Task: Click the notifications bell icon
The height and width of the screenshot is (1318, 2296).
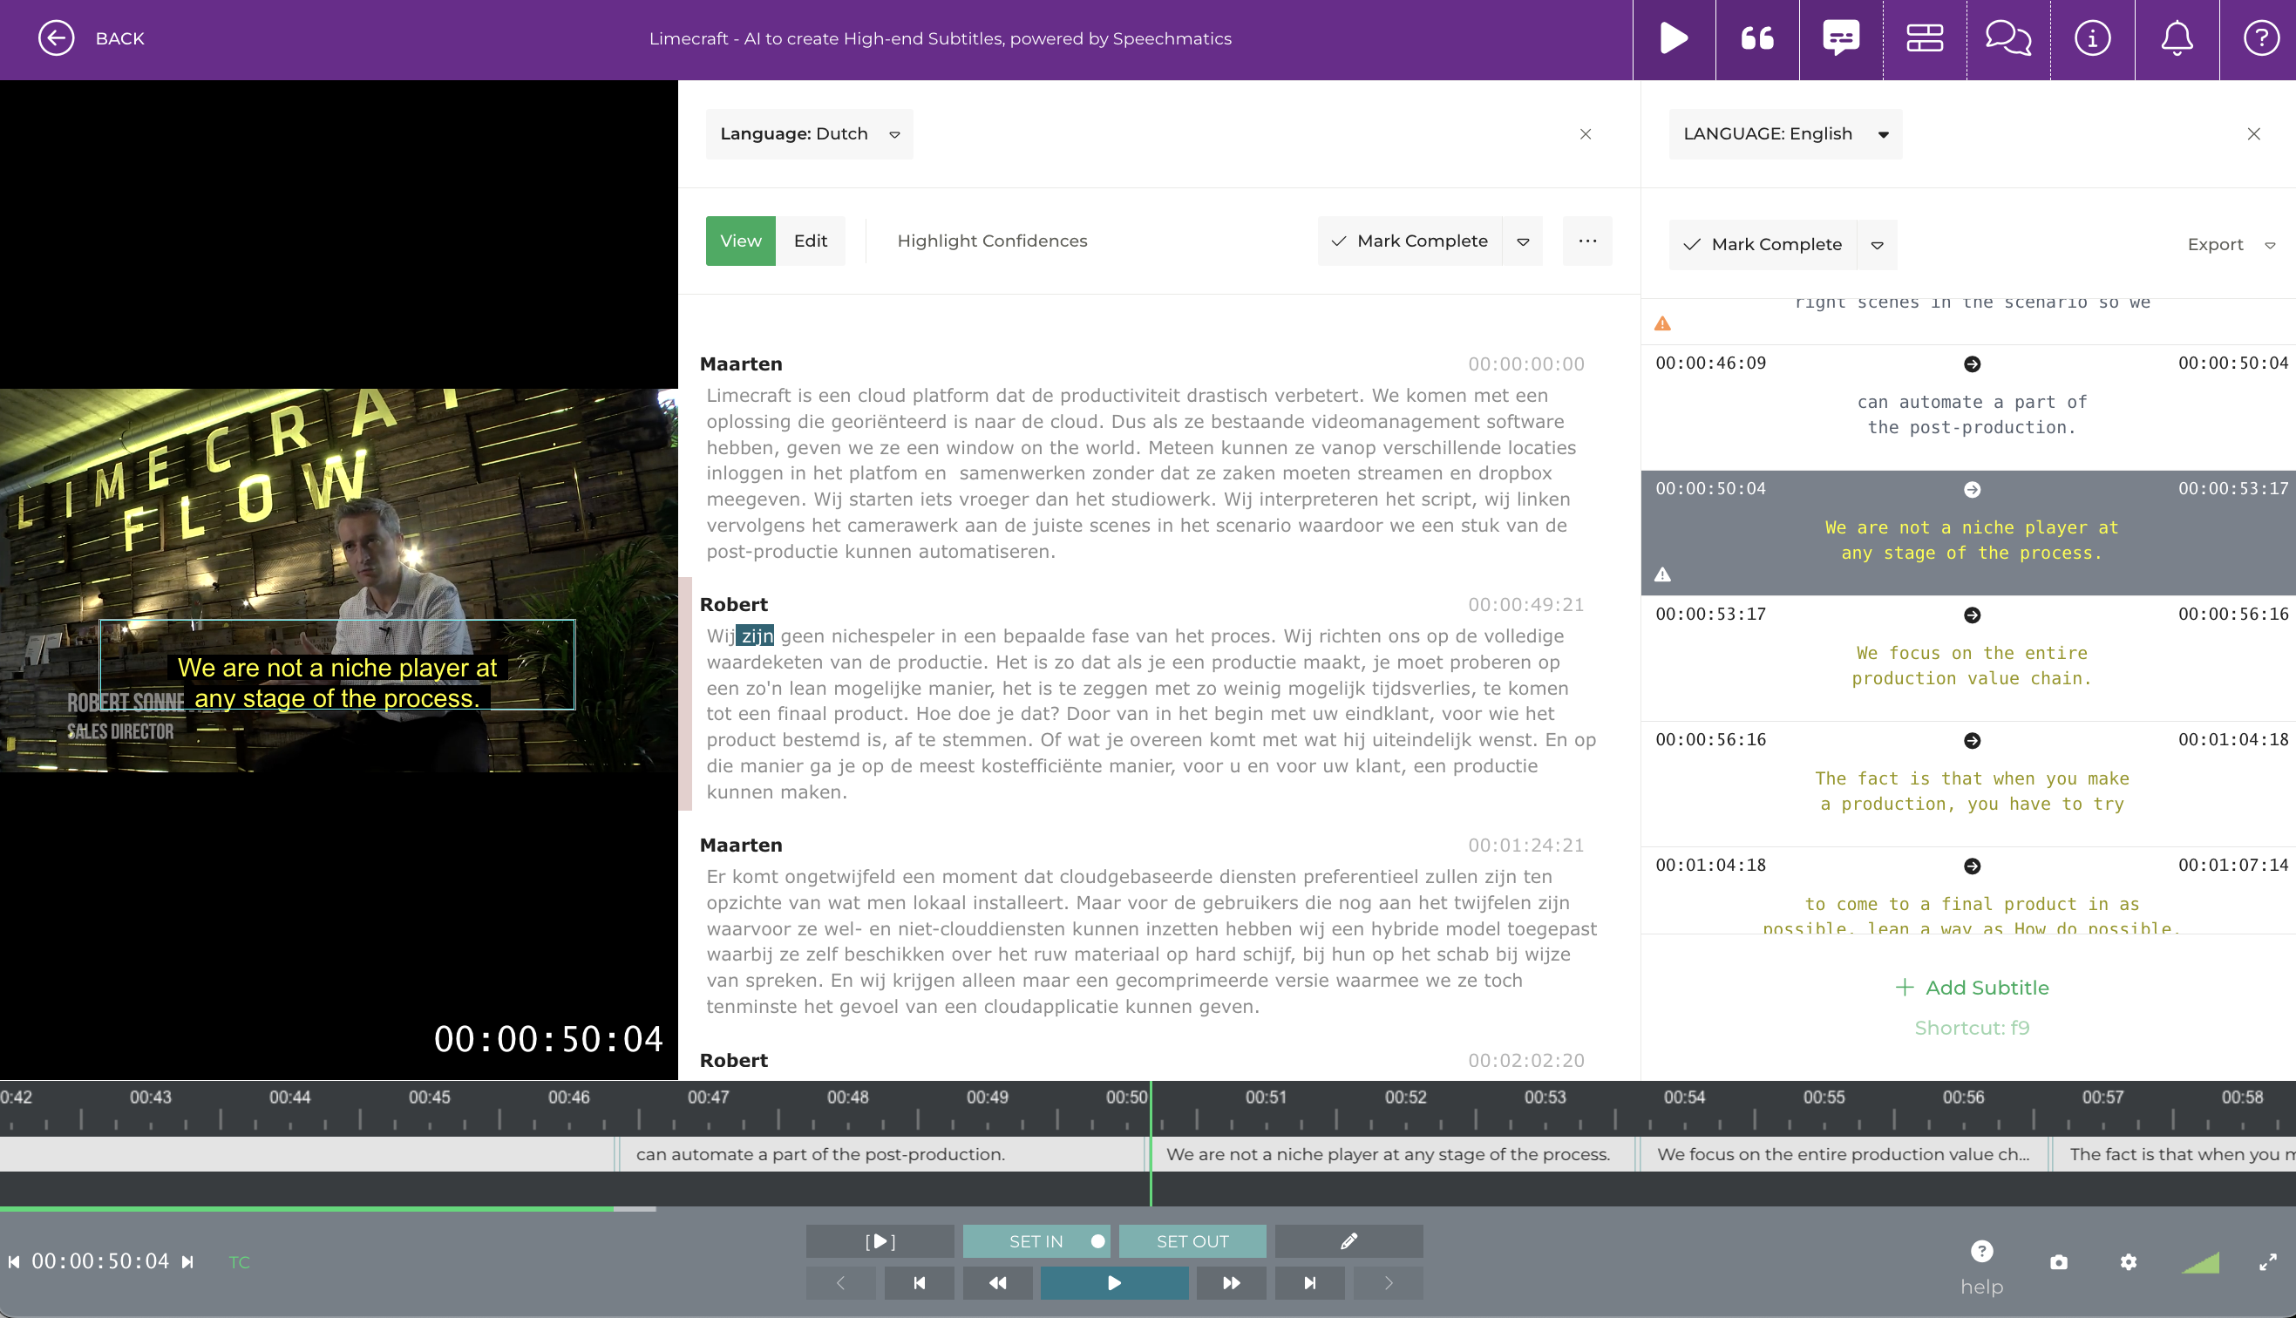Action: click(x=2177, y=39)
